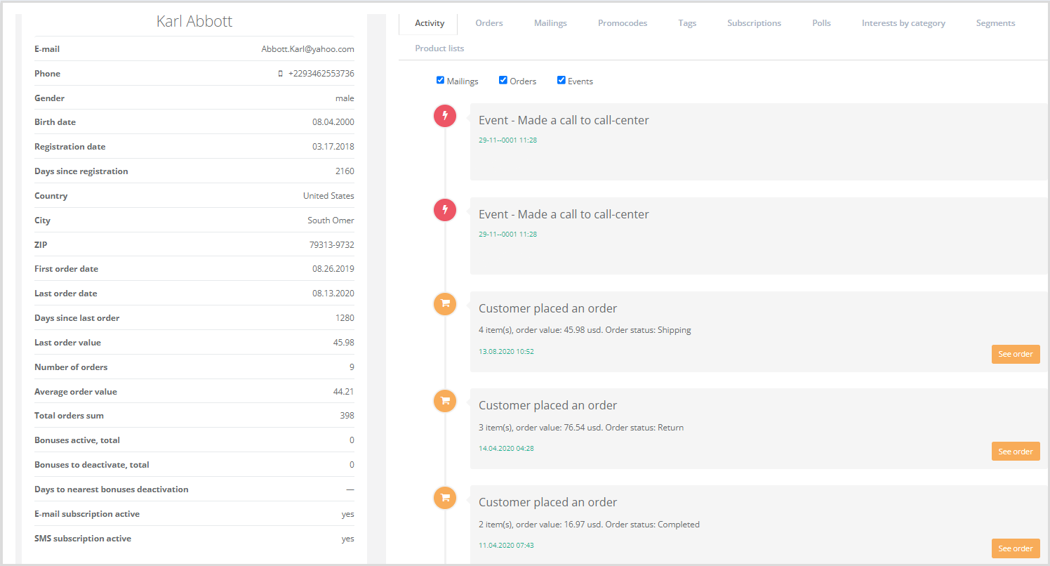Viewport: 1050px width, 566px height.
Task: Uncheck the Mailings filter checkbox
Action: [441, 80]
